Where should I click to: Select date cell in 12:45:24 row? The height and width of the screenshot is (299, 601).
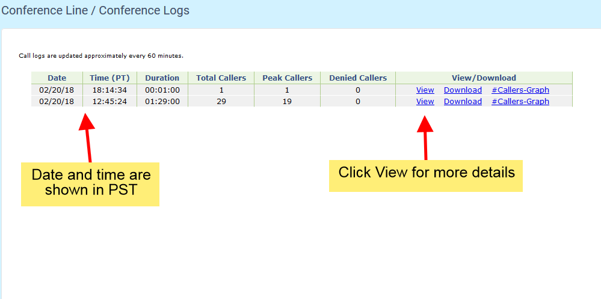pyautogui.click(x=57, y=102)
